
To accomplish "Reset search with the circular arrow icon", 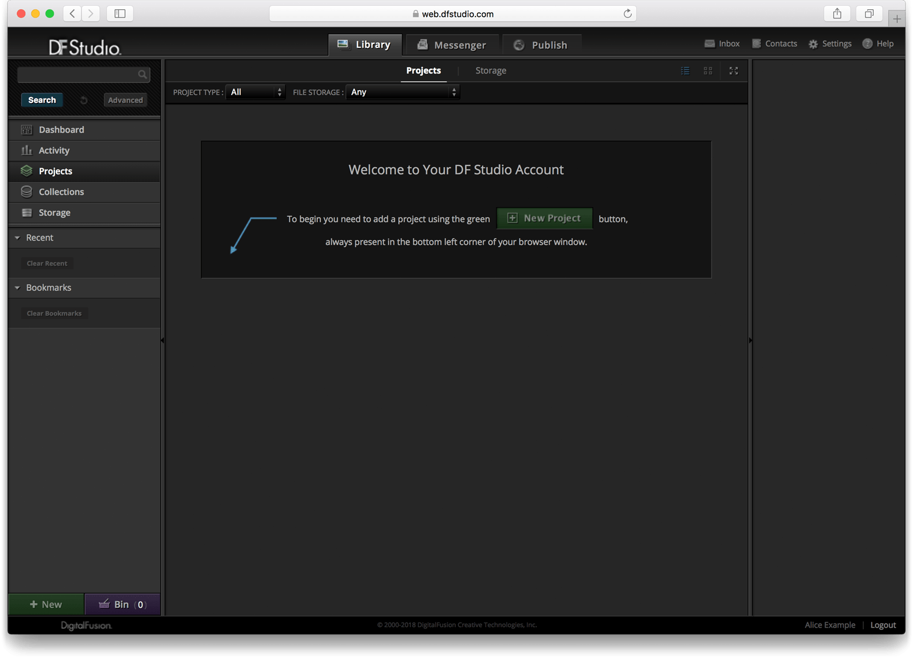I will coord(84,100).
